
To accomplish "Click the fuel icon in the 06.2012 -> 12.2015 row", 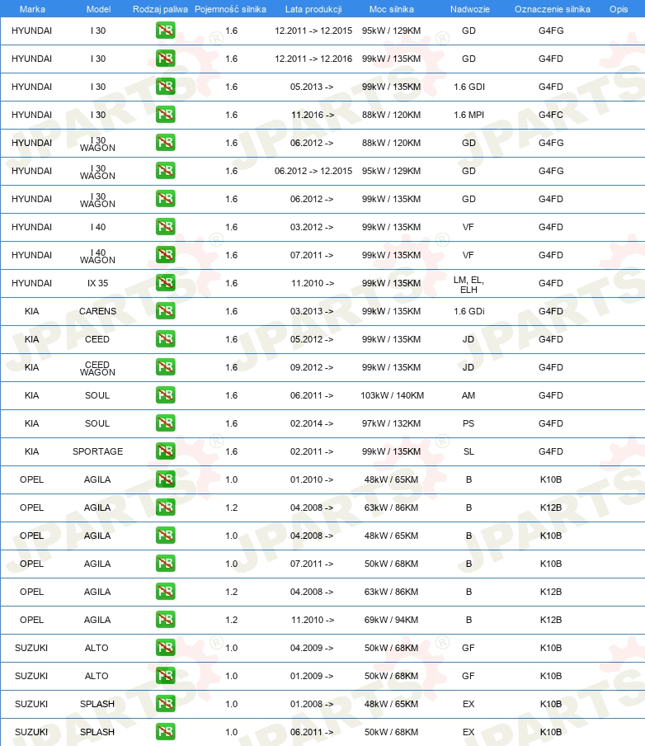I will coord(165,171).
